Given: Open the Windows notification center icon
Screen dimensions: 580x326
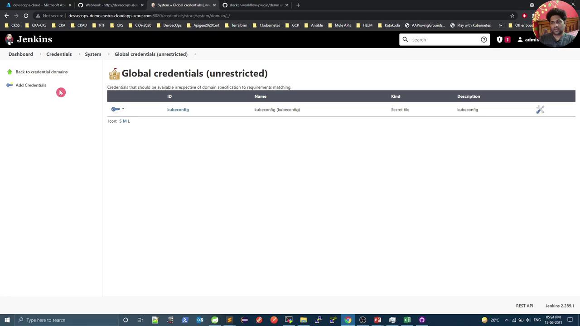Looking at the screenshot, I should click(x=570, y=320).
